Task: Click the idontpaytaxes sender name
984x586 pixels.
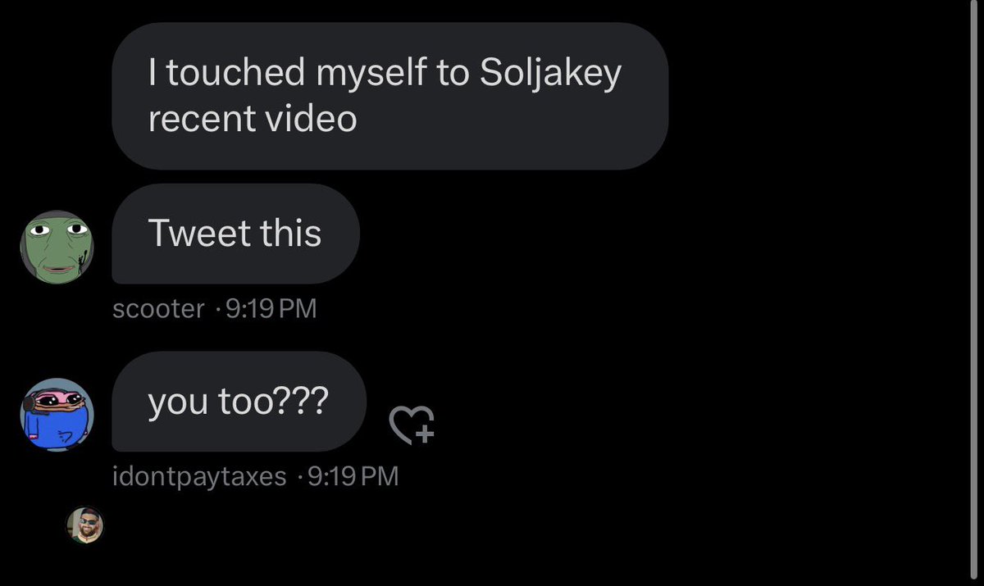Action: (199, 476)
